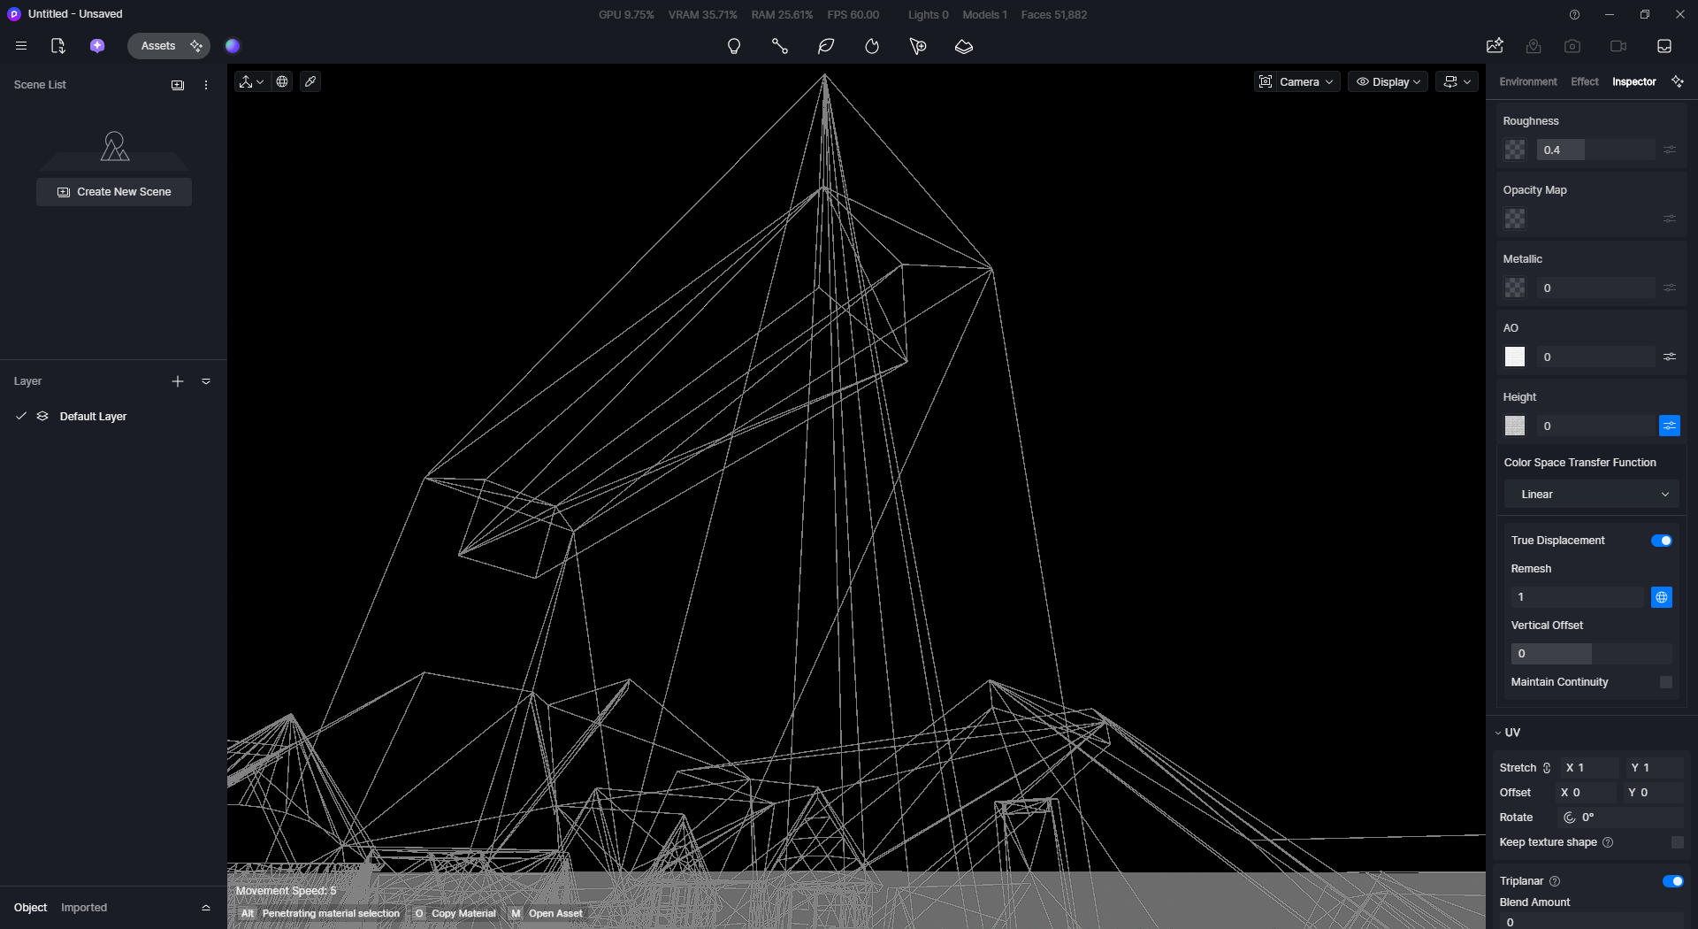Check the Maintain Continuity checkbox
Screen dimensions: 1698x929
tap(1666, 682)
